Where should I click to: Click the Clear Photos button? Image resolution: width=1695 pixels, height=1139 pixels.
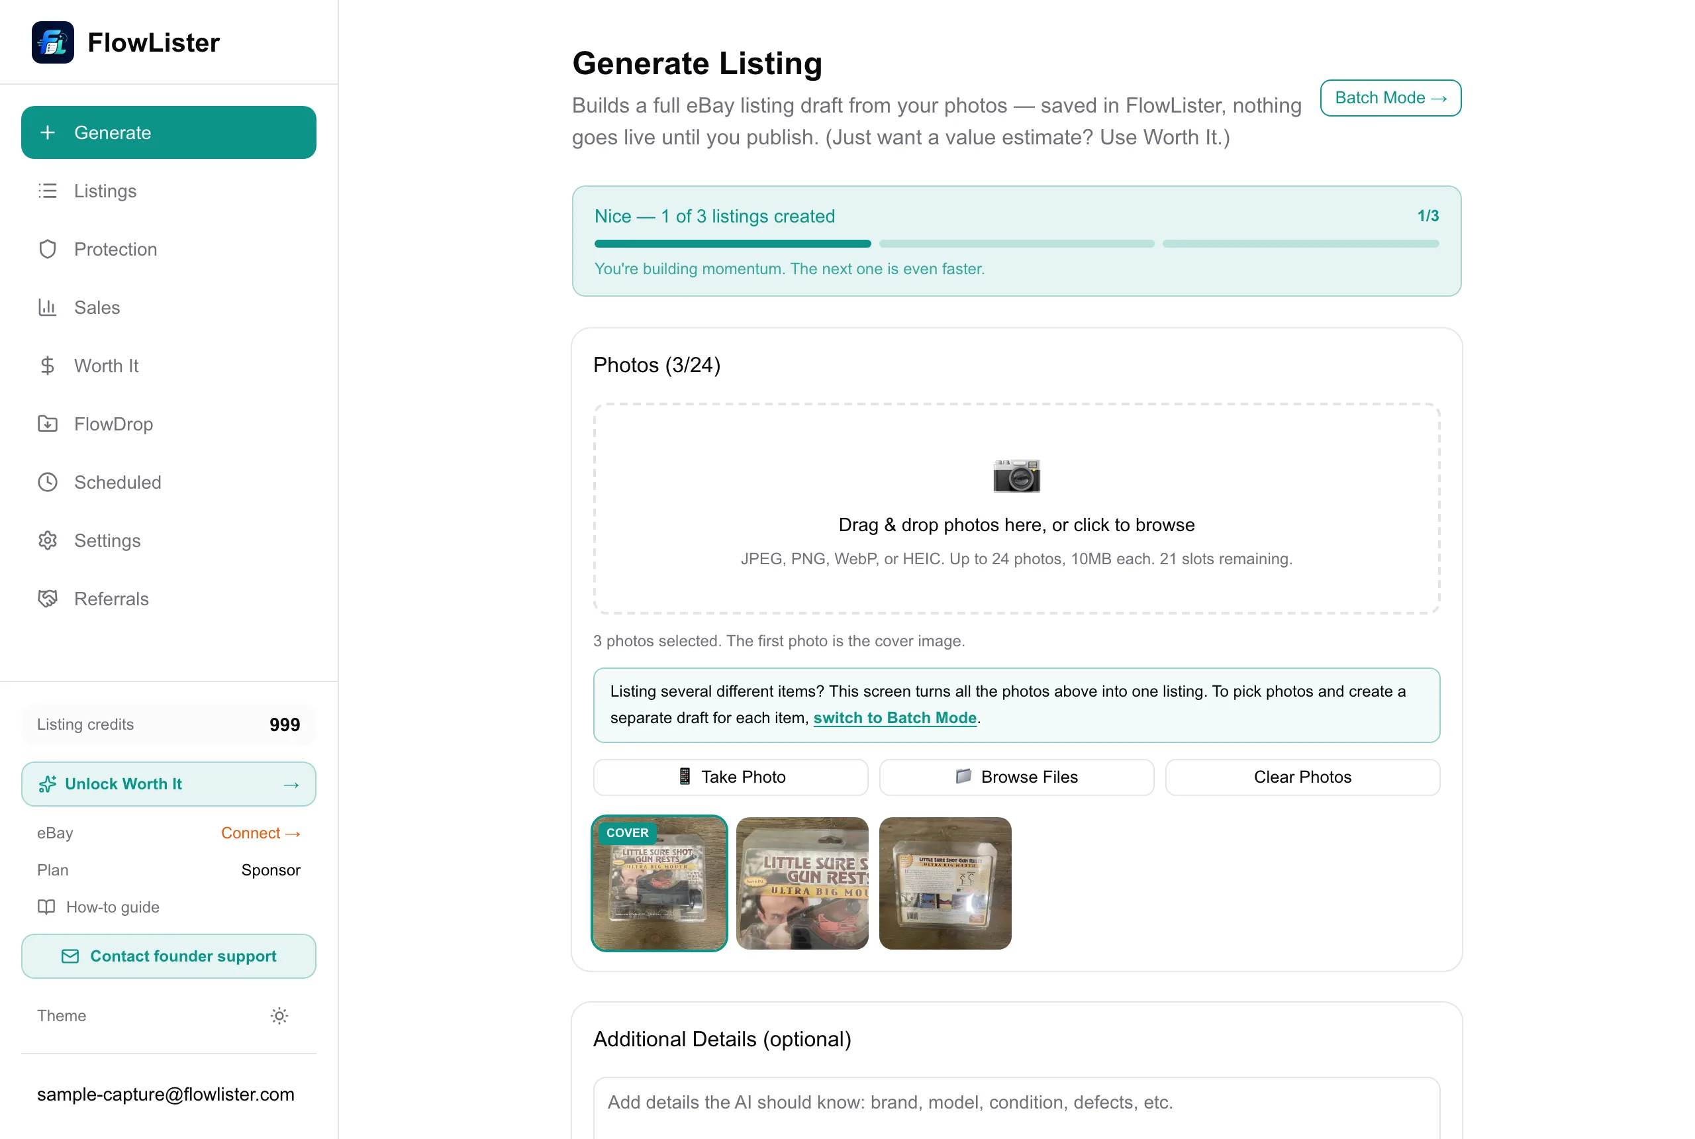[x=1302, y=777]
